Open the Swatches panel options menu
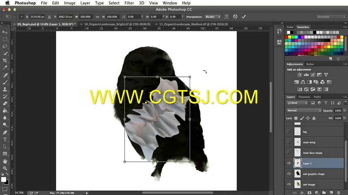The width and height of the screenshot is (348, 195). (345, 27)
